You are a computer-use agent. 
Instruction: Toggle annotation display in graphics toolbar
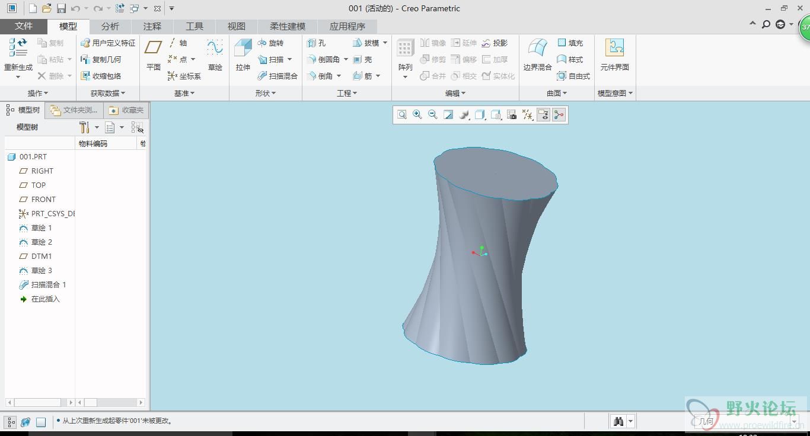pos(543,115)
